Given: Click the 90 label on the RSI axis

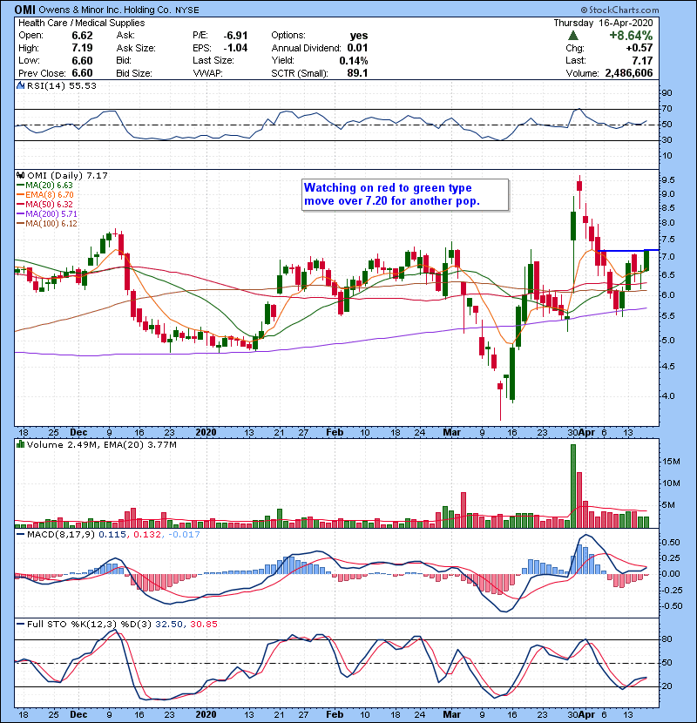Looking at the screenshot, I should [x=667, y=93].
